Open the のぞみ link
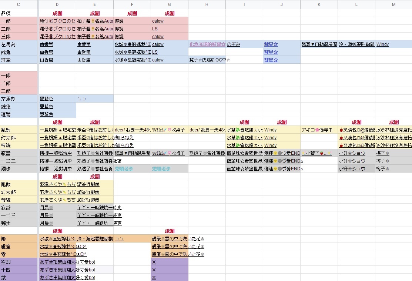The width and height of the screenshot is (412, 281). (x=233, y=44)
